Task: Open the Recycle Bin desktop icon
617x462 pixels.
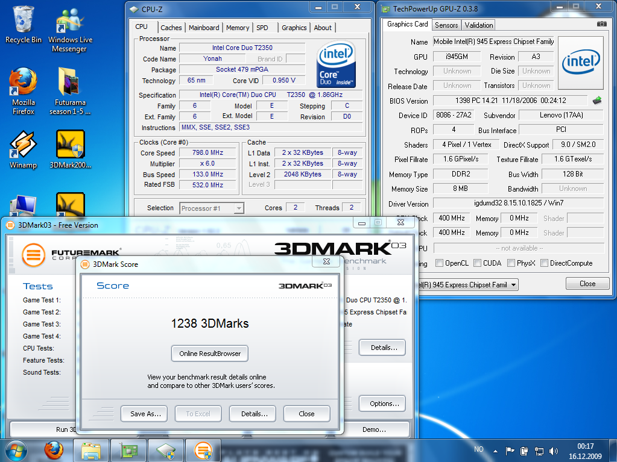Action: [23, 24]
